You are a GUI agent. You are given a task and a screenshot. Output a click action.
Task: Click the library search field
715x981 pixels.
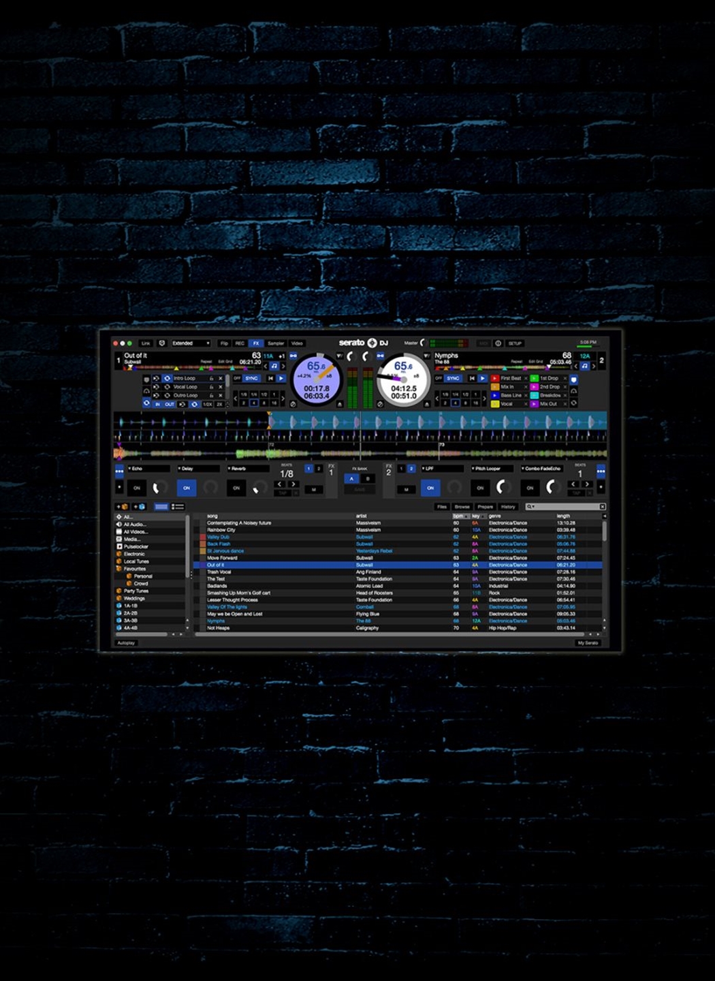point(565,507)
